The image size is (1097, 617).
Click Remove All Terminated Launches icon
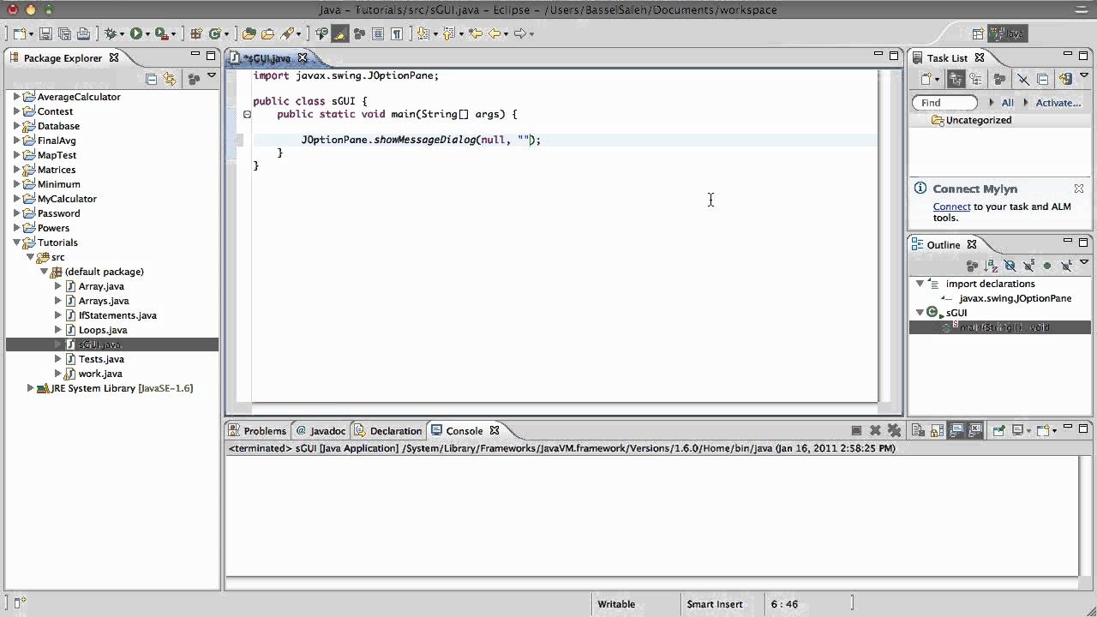pyautogui.click(x=894, y=431)
